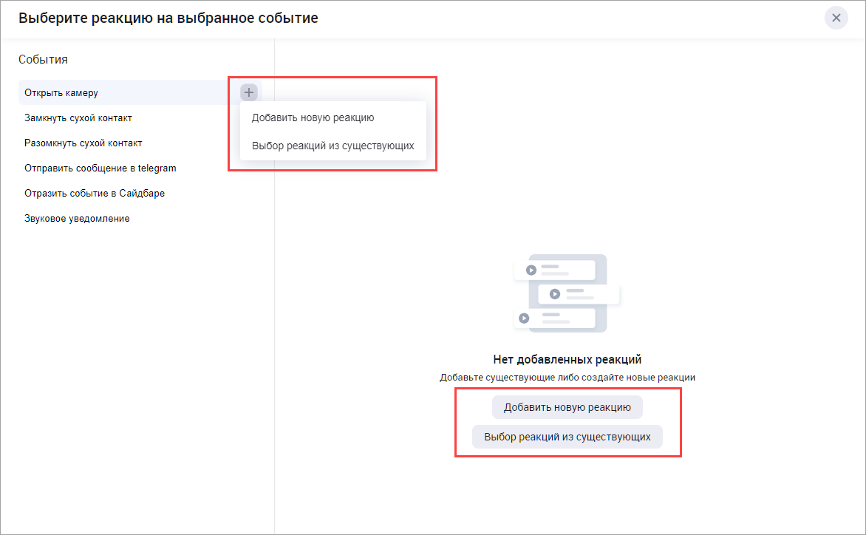Click the middle play icon in illustration
This screenshot has height=535, width=866.
click(554, 294)
